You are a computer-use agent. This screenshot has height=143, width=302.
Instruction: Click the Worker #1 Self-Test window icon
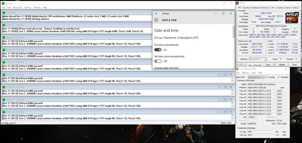pyautogui.click(x=4, y=25)
